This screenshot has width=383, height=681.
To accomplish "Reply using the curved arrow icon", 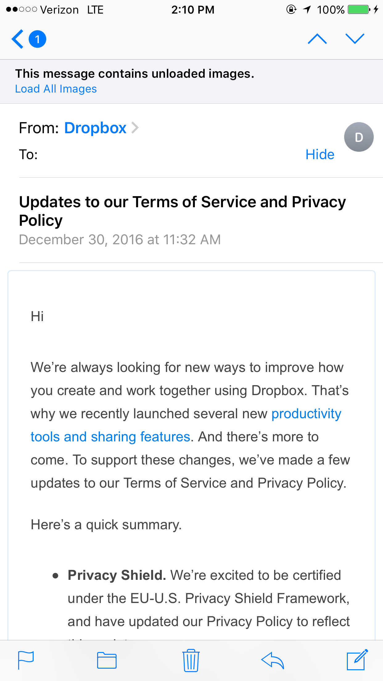I will pyautogui.click(x=272, y=660).
